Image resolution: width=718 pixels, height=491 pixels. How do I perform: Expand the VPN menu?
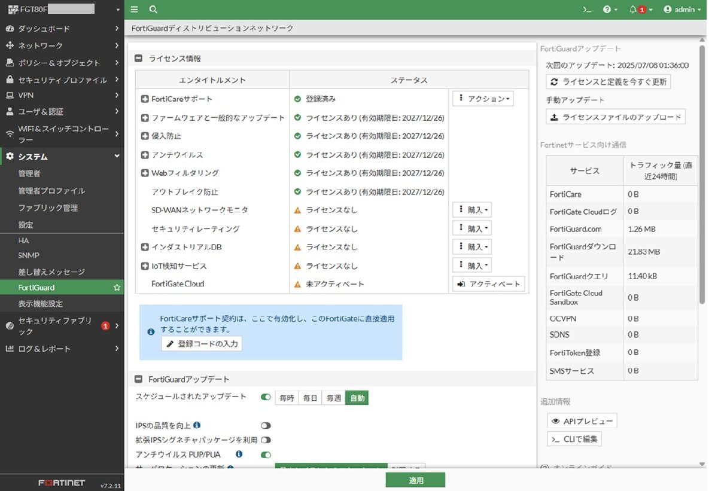tap(62, 95)
